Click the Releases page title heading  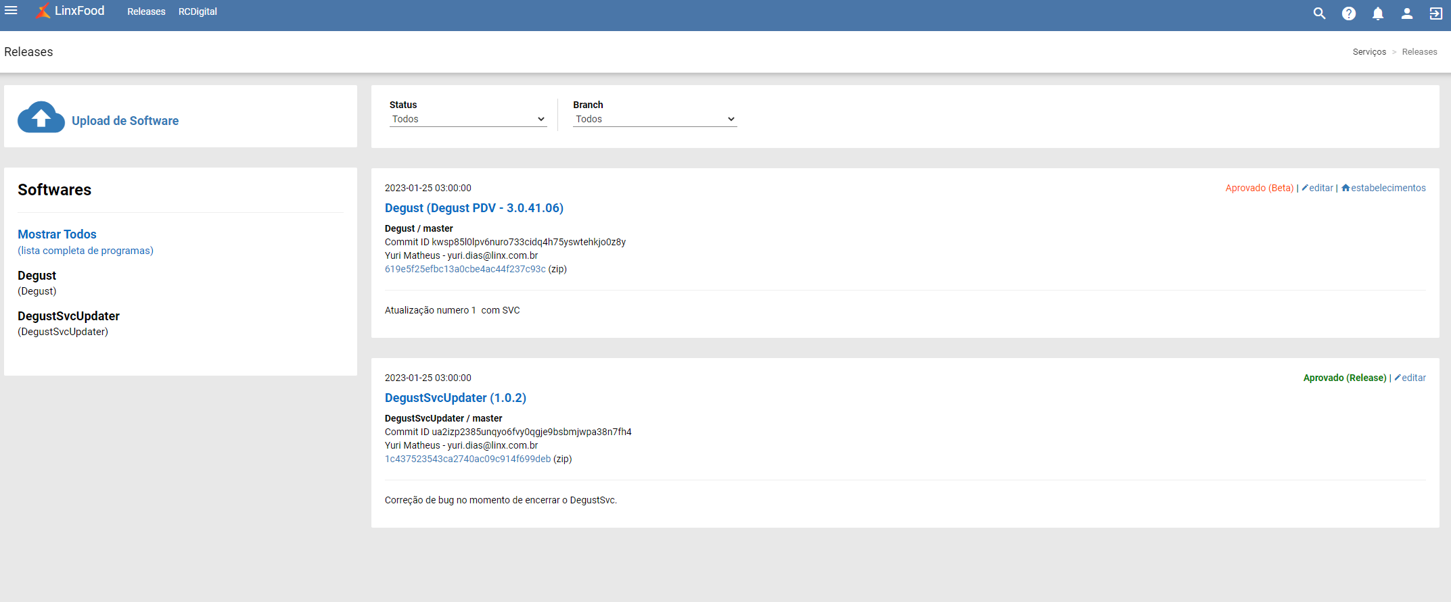click(28, 52)
